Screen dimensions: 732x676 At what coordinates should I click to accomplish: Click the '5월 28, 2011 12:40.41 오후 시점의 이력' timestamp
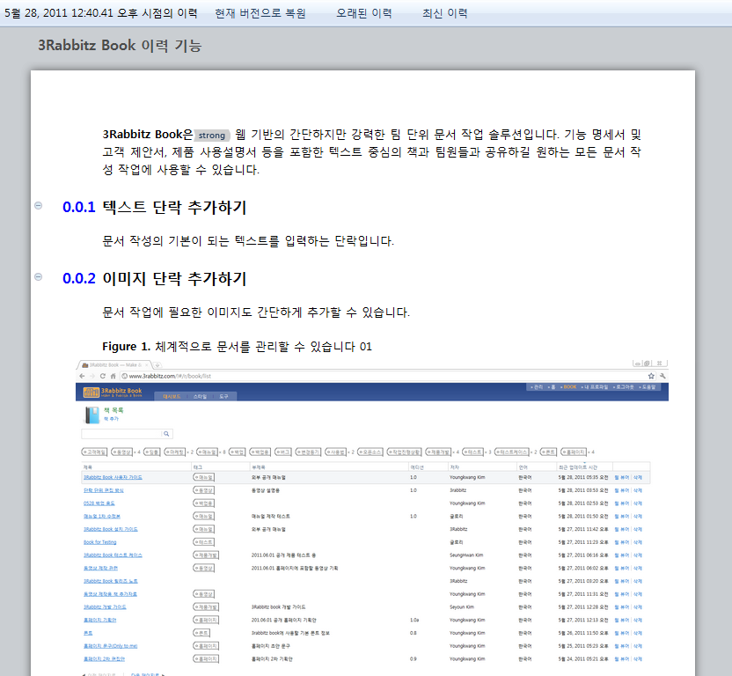click(x=101, y=13)
